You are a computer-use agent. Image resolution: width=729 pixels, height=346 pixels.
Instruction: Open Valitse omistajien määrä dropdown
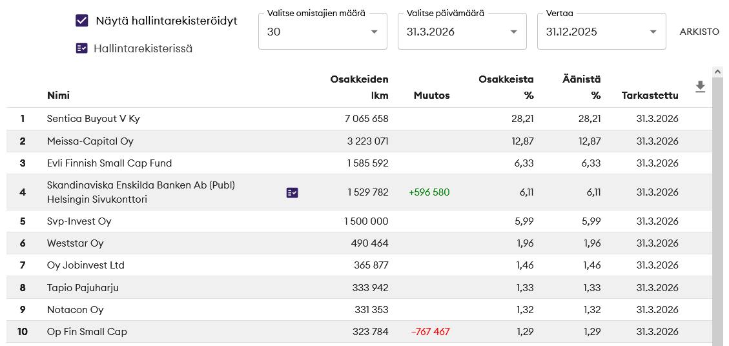tap(323, 31)
